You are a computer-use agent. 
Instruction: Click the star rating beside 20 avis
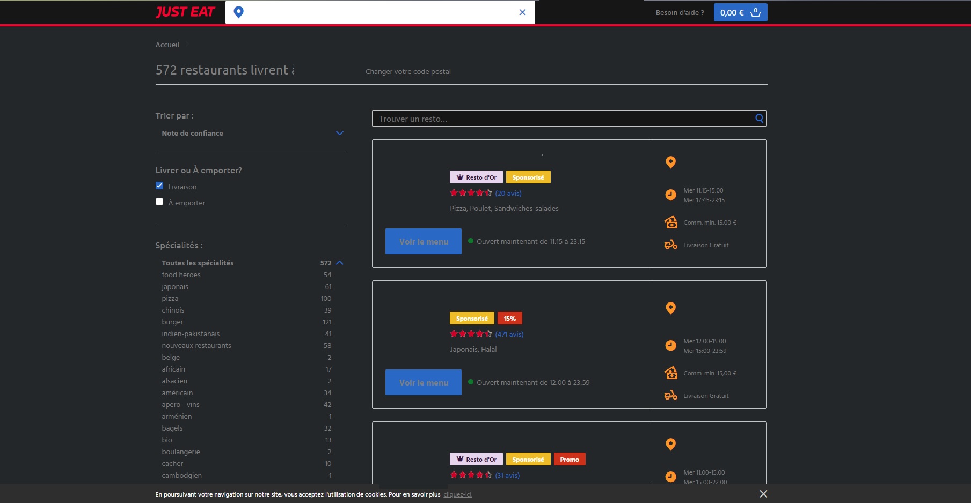tap(471, 193)
